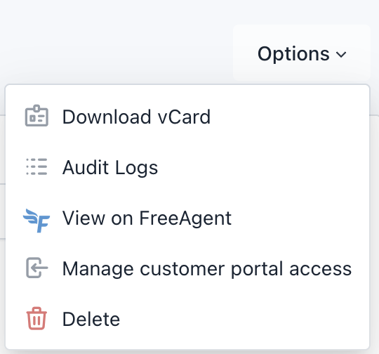Choose View on FreeAgent
Screen dimensions: 379x354
click(187, 218)
